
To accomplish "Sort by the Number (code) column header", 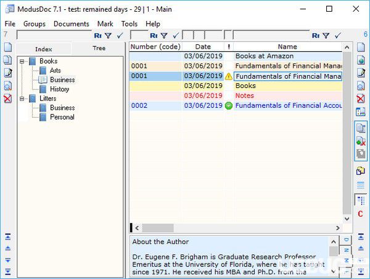I will point(155,47).
